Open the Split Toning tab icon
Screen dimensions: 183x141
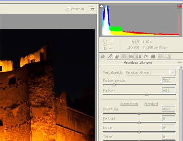coord(131,56)
